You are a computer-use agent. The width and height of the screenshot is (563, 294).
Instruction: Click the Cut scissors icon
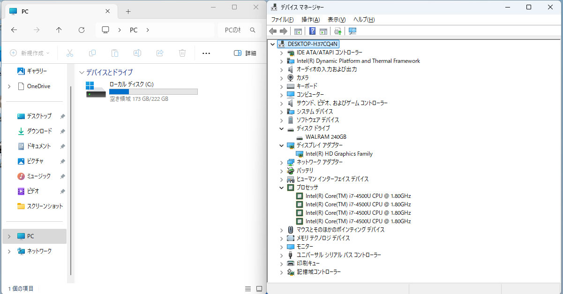click(x=70, y=53)
